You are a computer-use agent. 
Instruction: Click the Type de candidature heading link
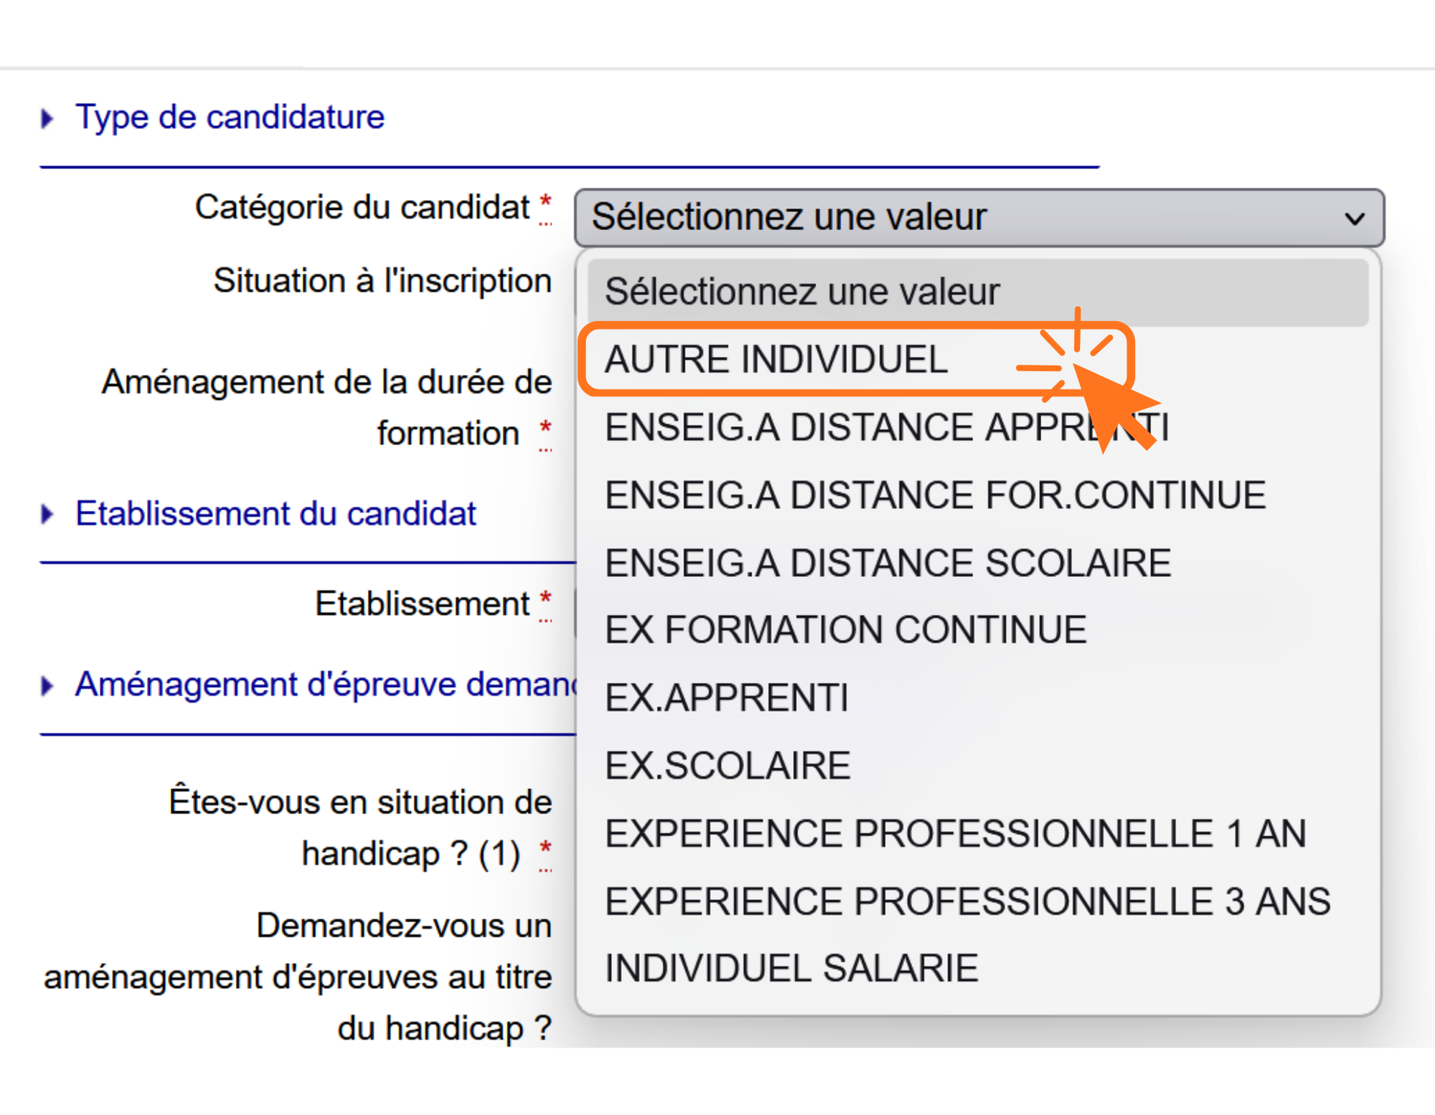point(230,117)
